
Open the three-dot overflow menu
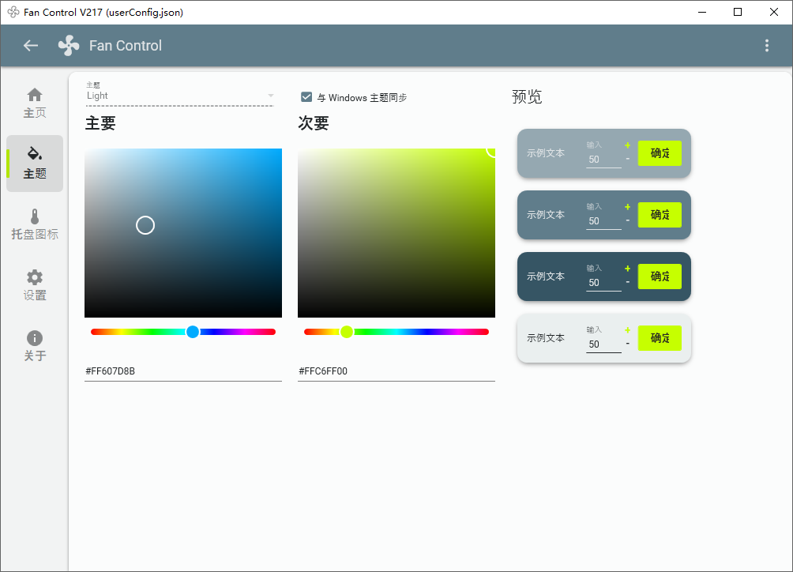tap(766, 45)
